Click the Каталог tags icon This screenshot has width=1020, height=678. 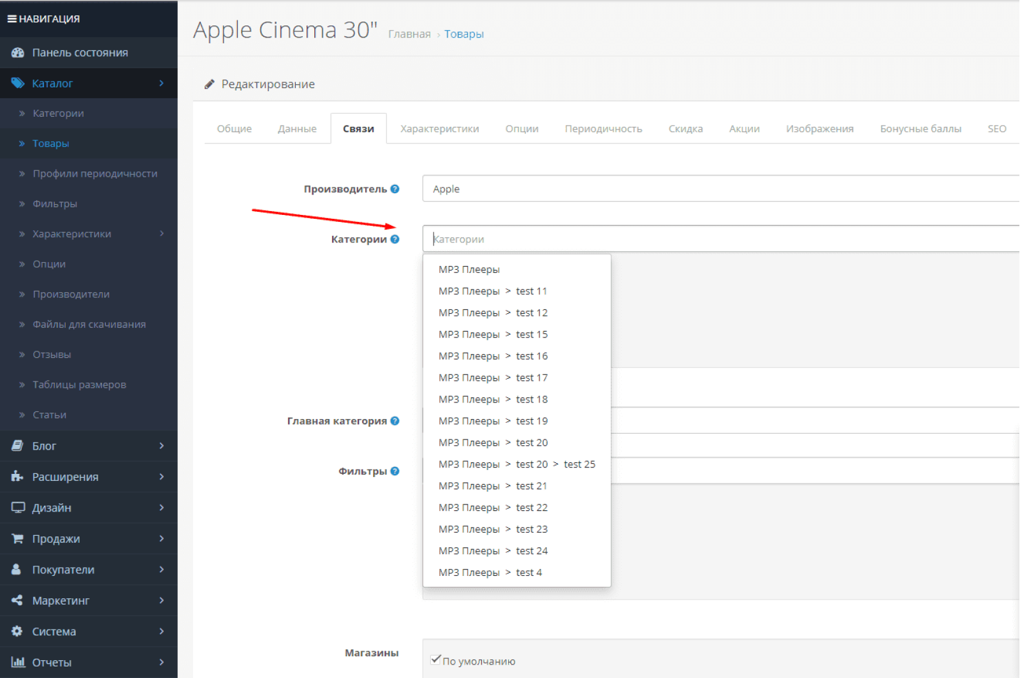pyautogui.click(x=18, y=83)
